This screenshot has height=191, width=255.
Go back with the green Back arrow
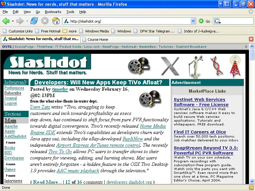pos(6,21)
